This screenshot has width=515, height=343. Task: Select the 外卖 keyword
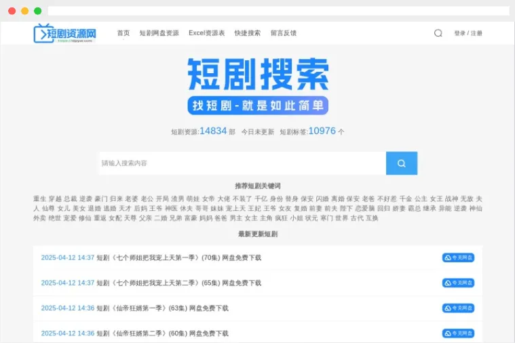click(x=40, y=218)
